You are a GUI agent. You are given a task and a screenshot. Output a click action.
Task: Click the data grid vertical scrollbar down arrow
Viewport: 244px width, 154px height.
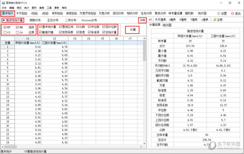coord(144,143)
